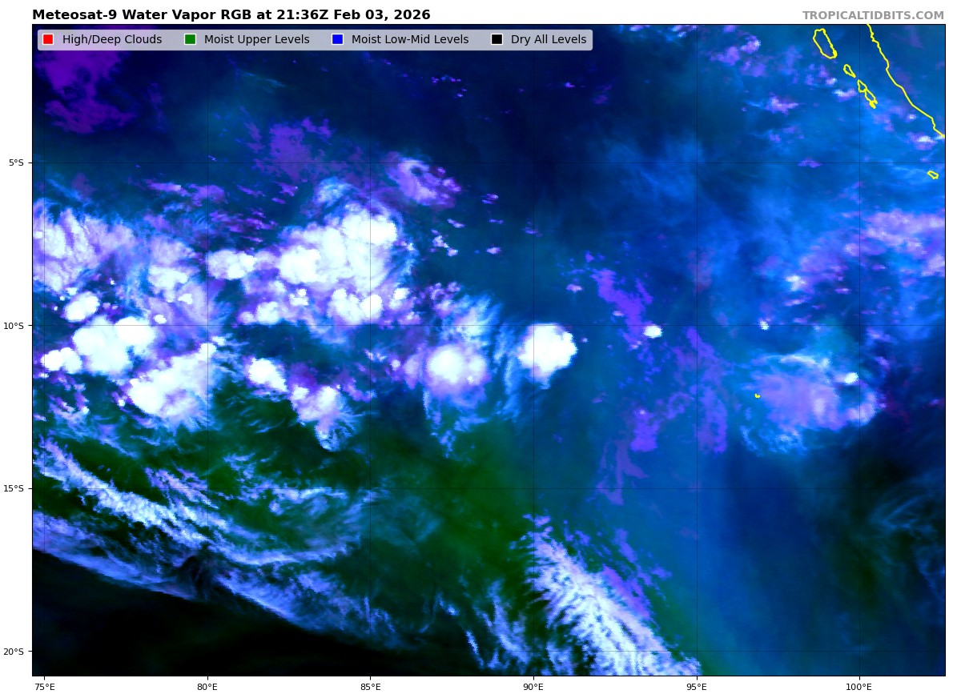Screen dimensions: 961x694
Task: Click the blue Moist Low-Mid Levels swatch
Action: tap(337, 40)
